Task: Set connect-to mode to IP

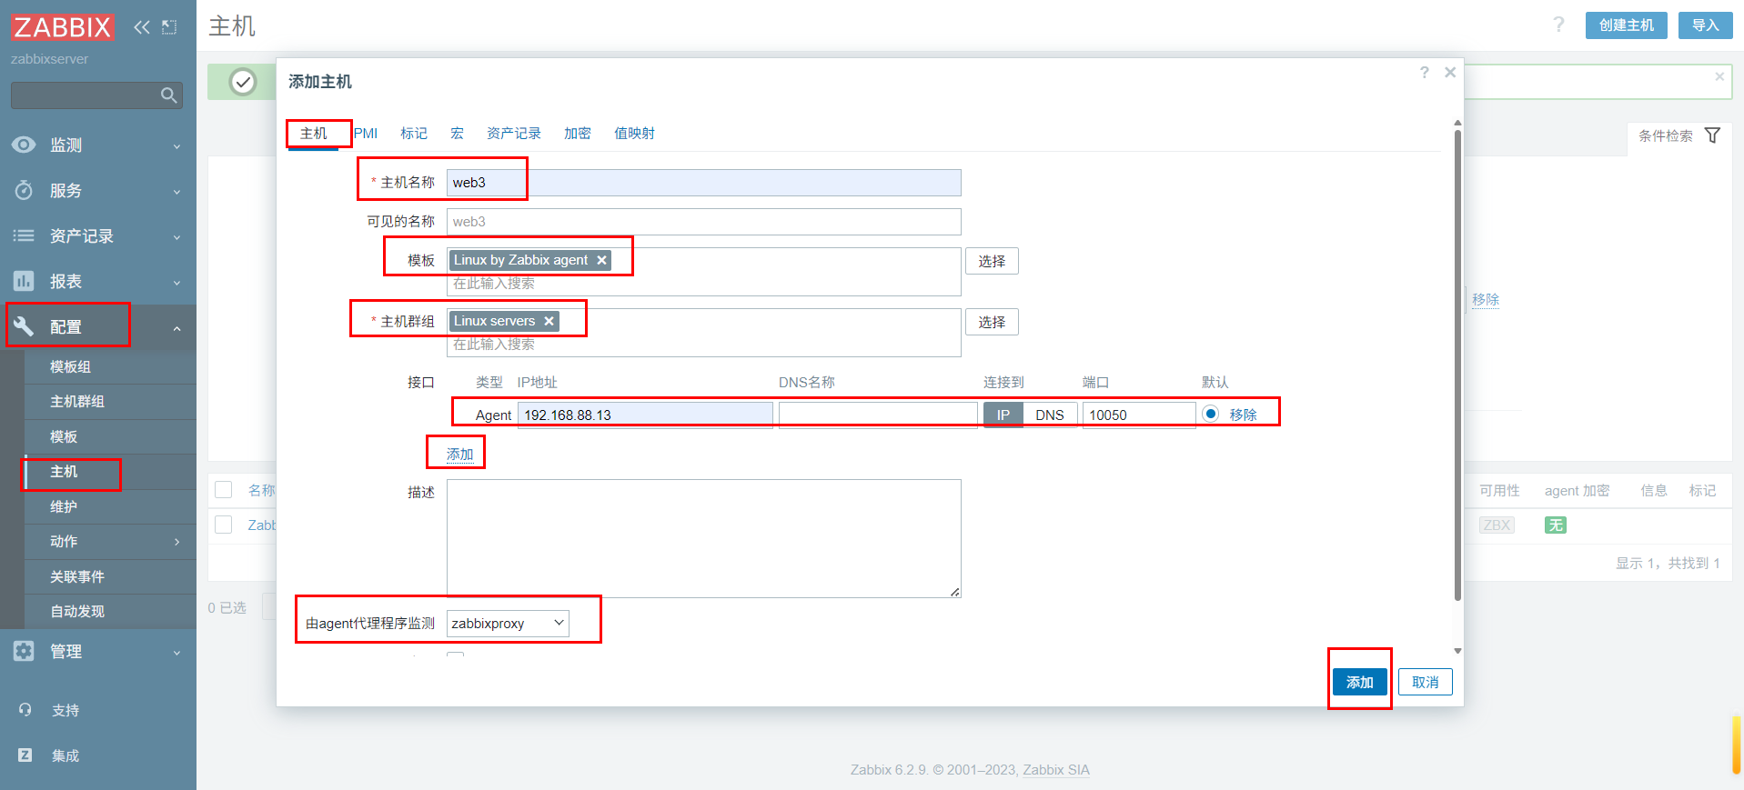Action: point(1003,415)
